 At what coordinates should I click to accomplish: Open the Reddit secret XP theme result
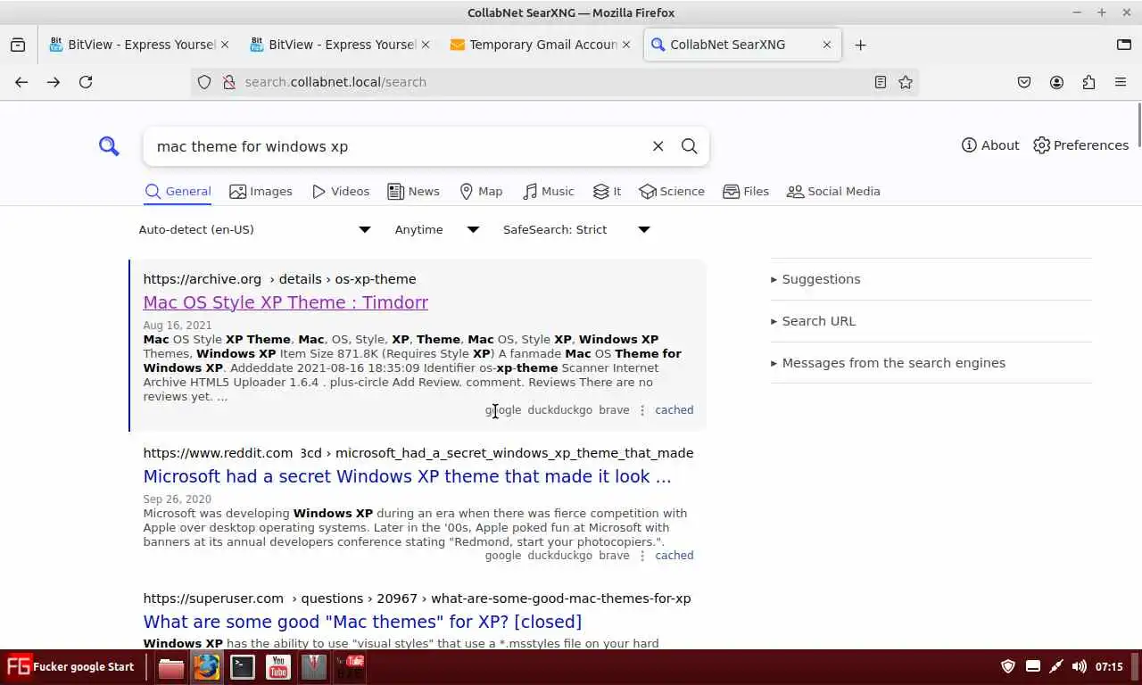point(407,476)
